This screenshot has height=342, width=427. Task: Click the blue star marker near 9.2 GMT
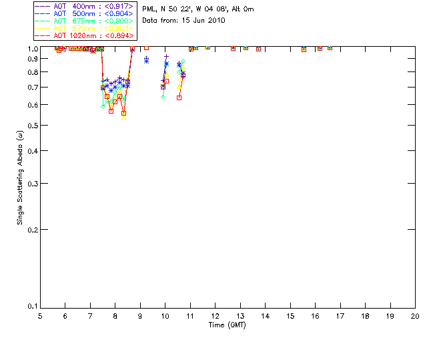pyautogui.click(x=146, y=61)
